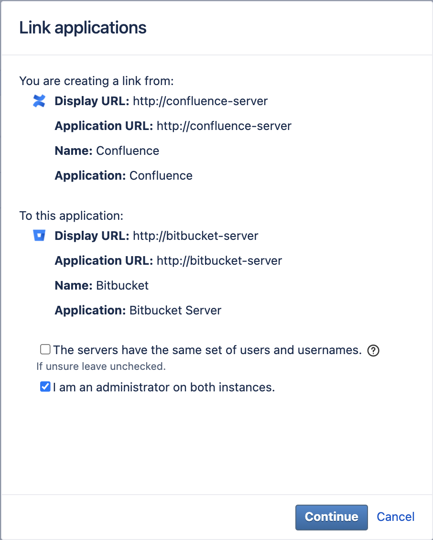Select the Application URL http://confluence-server line
This screenshot has height=540, width=433.
pos(173,126)
